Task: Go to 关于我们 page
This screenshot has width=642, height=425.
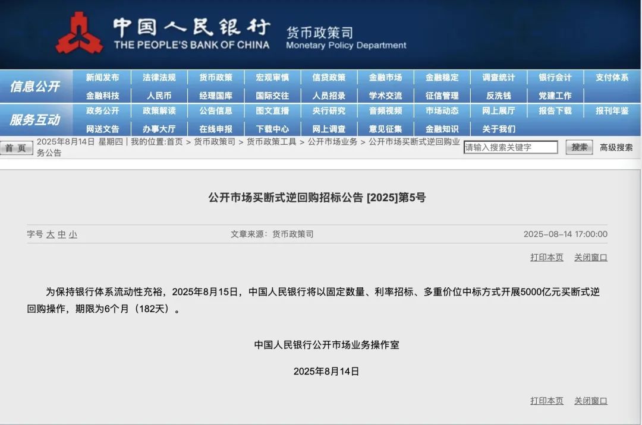Action: tap(498, 129)
